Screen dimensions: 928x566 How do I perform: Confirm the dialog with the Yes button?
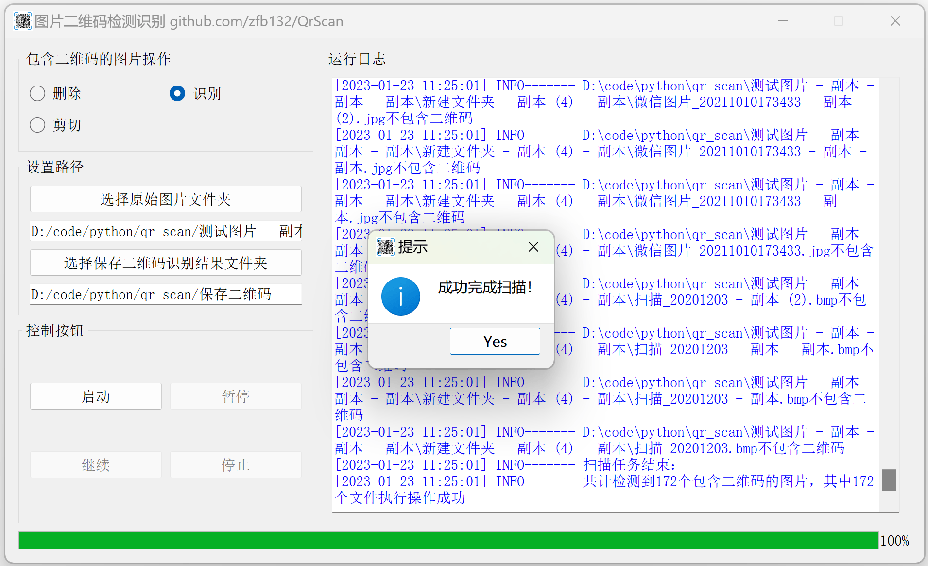click(x=495, y=342)
